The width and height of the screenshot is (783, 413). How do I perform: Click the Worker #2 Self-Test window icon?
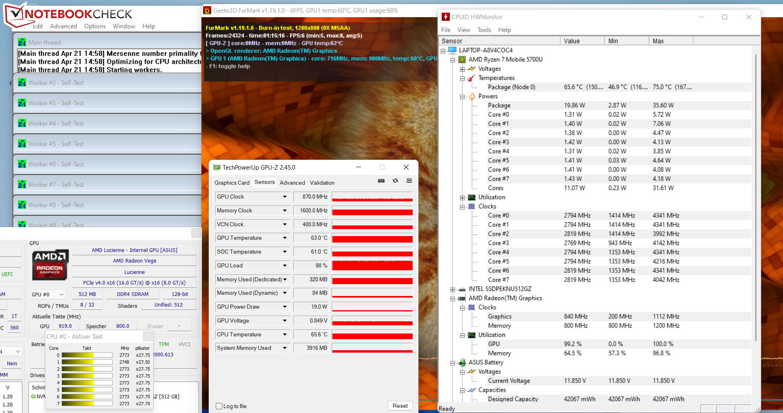click(x=22, y=83)
